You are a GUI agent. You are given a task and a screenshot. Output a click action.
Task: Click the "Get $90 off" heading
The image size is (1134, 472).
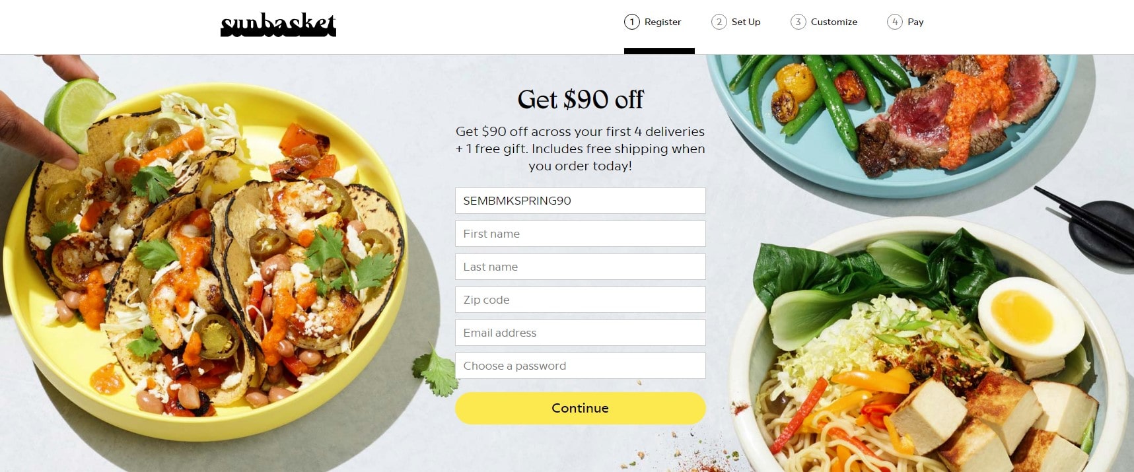(580, 99)
